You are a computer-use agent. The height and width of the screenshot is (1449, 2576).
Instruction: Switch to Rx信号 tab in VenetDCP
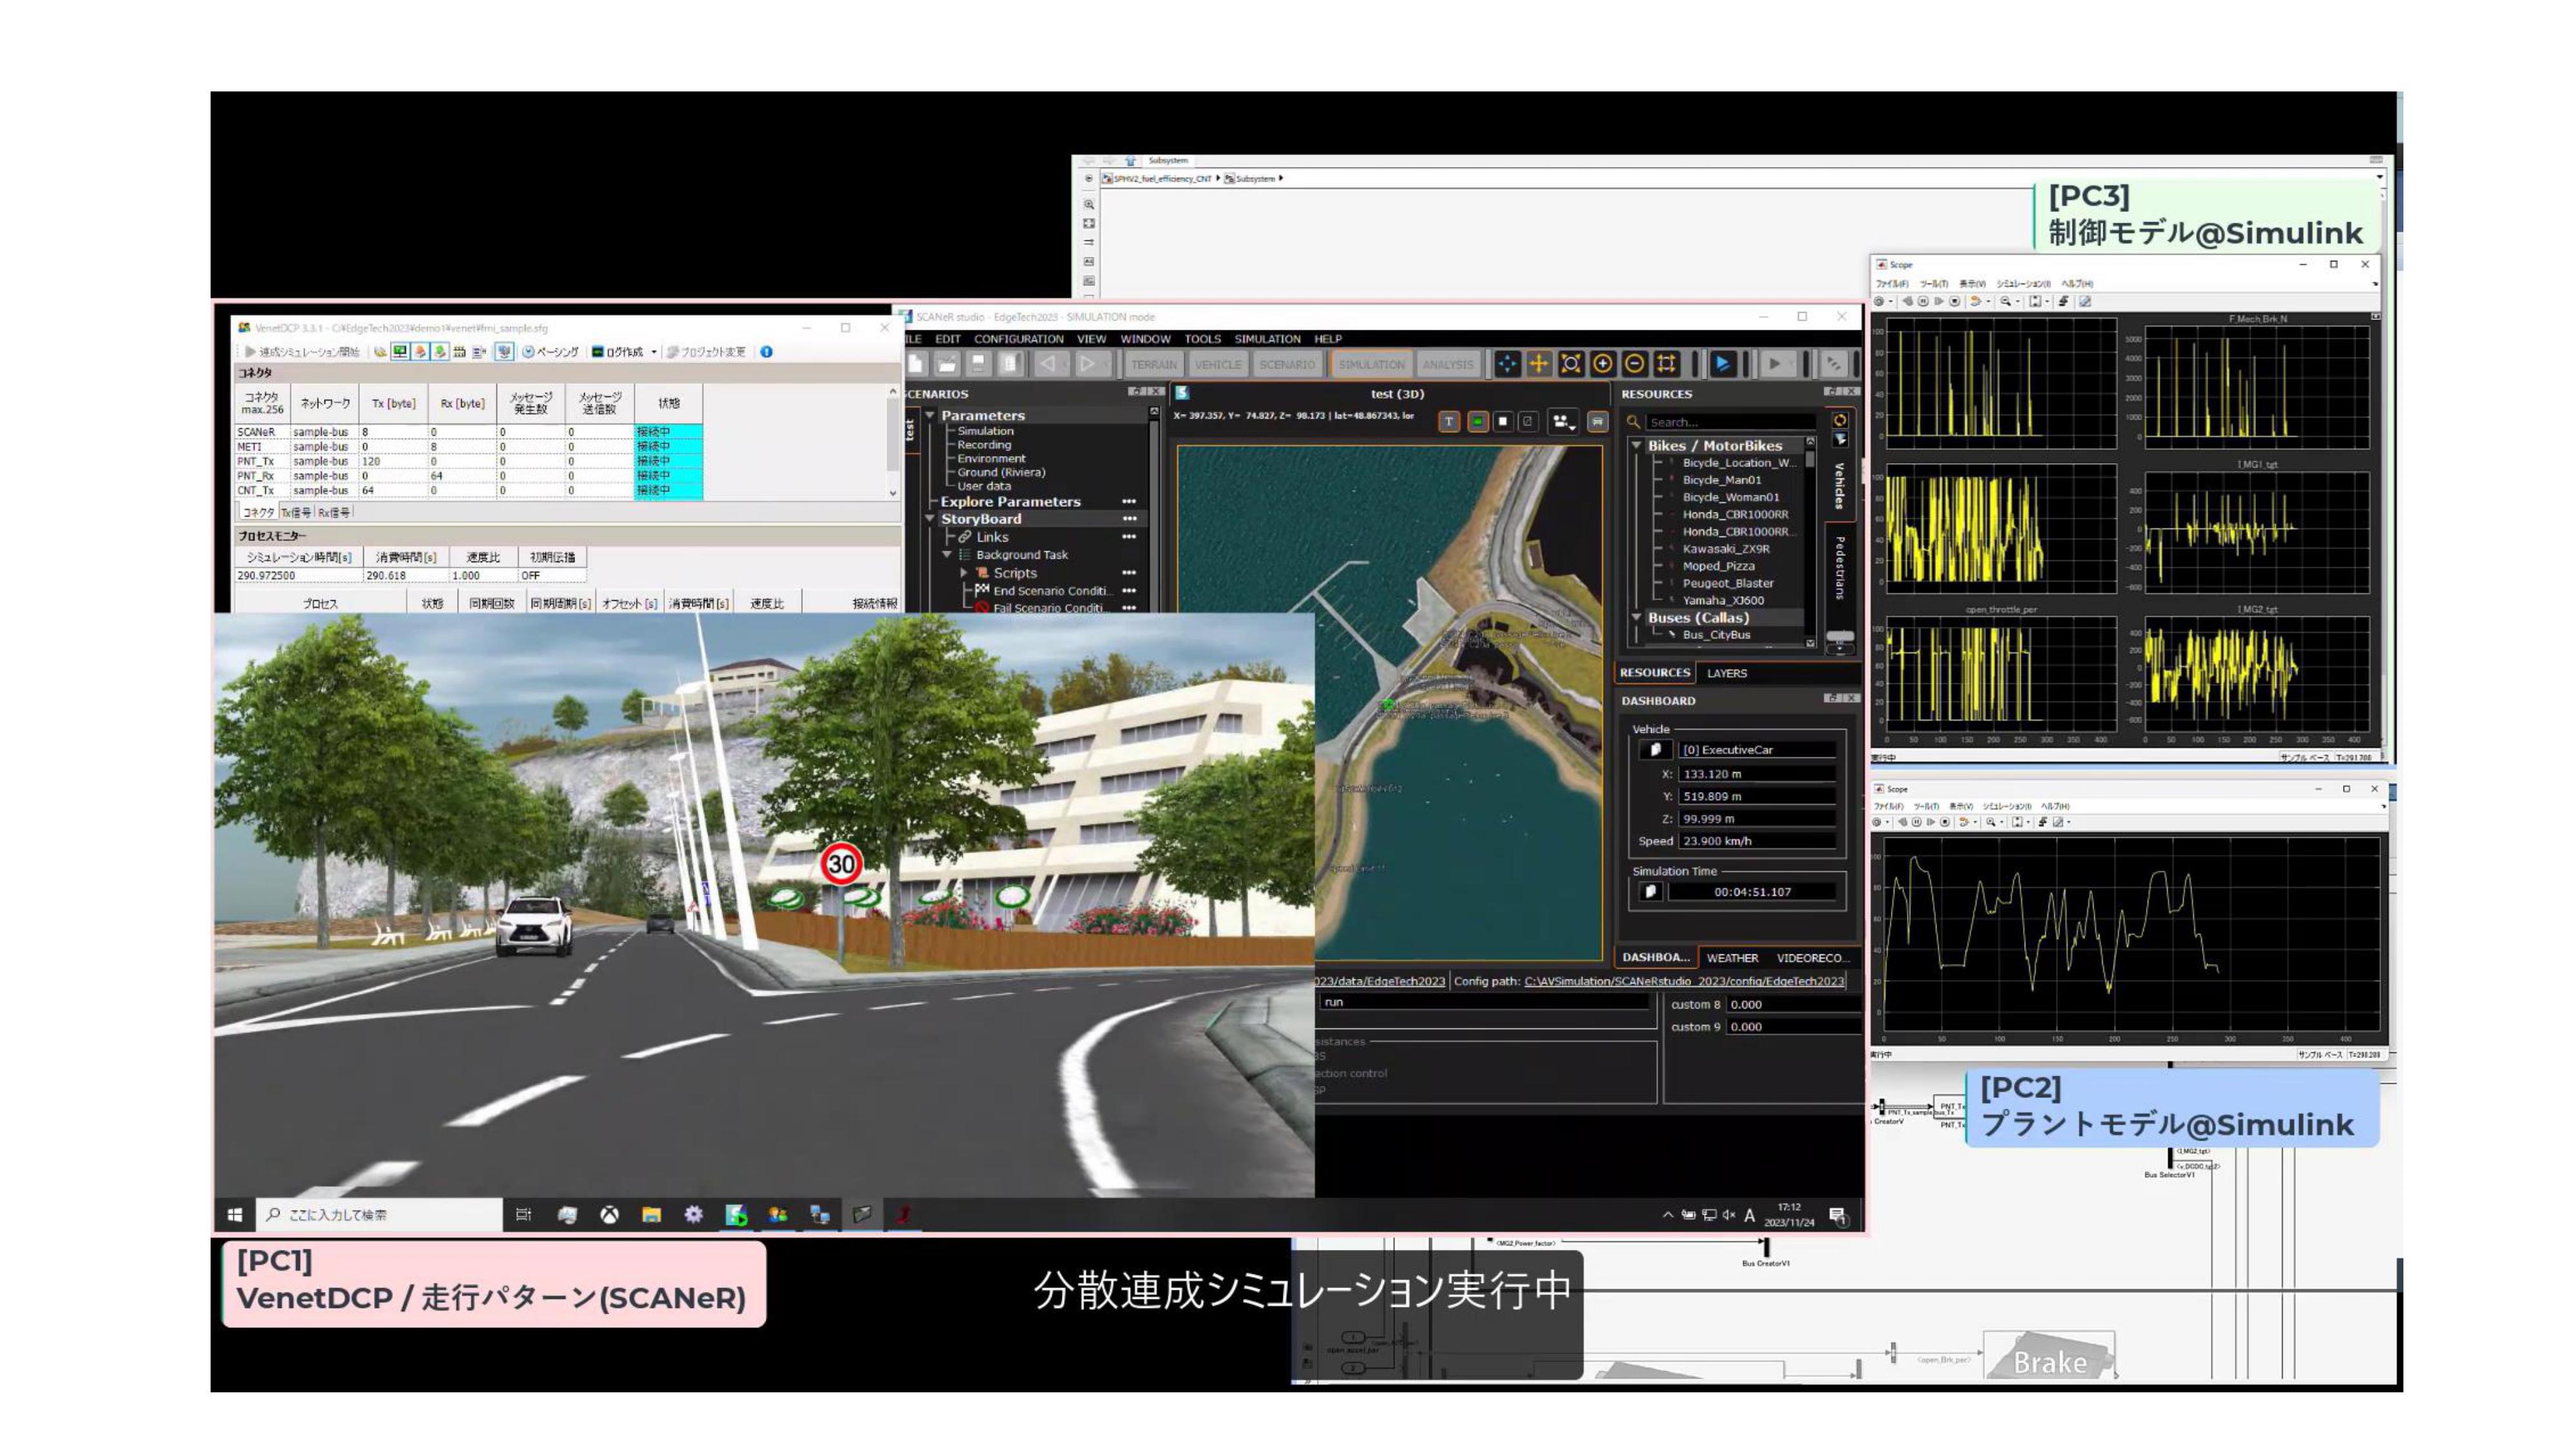coord(334,512)
